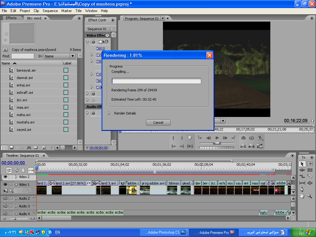This screenshot has width=316, height=237.
Task: Expand Render Details in rendering dialog
Action: coord(109,113)
